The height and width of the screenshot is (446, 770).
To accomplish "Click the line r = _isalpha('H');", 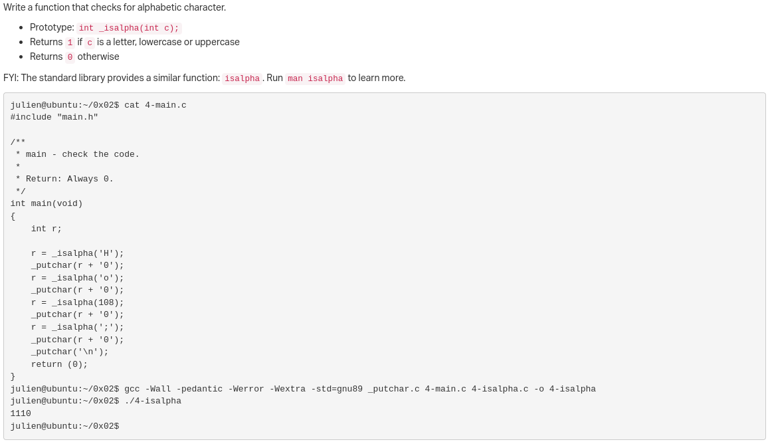I will 78,253.
